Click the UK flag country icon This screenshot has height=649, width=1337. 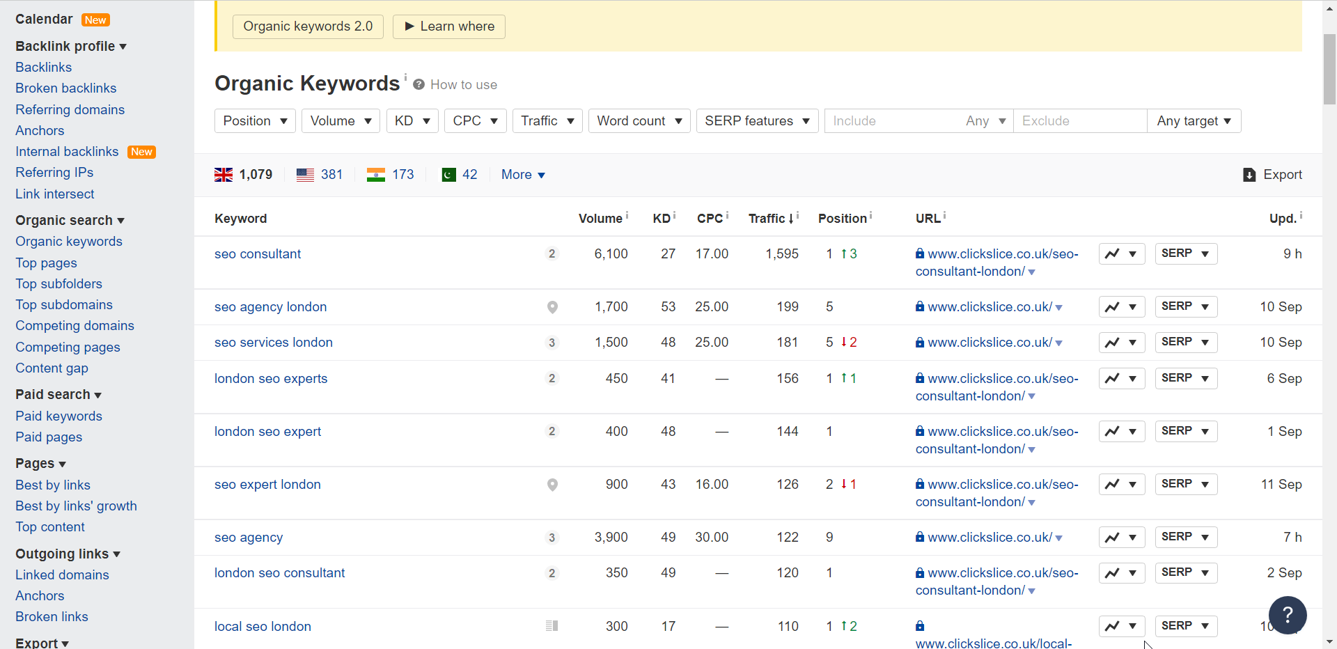coord(223,175)
